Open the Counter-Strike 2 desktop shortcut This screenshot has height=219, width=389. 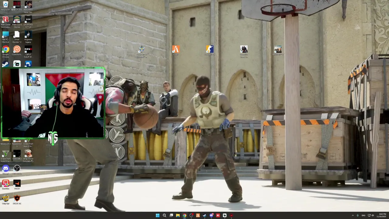click(x=210, y=51)
